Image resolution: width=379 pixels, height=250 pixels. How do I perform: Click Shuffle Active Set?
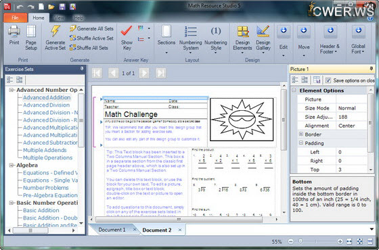pos(91,38)
